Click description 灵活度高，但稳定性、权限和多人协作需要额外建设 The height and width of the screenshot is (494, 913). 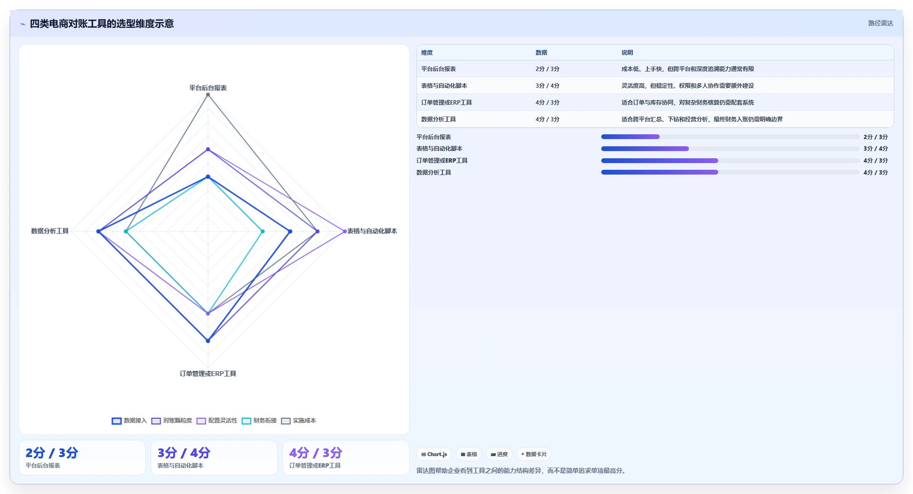point(688,86)
